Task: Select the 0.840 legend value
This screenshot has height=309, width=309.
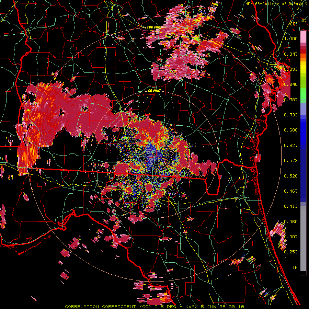Action: coord(291,84)
